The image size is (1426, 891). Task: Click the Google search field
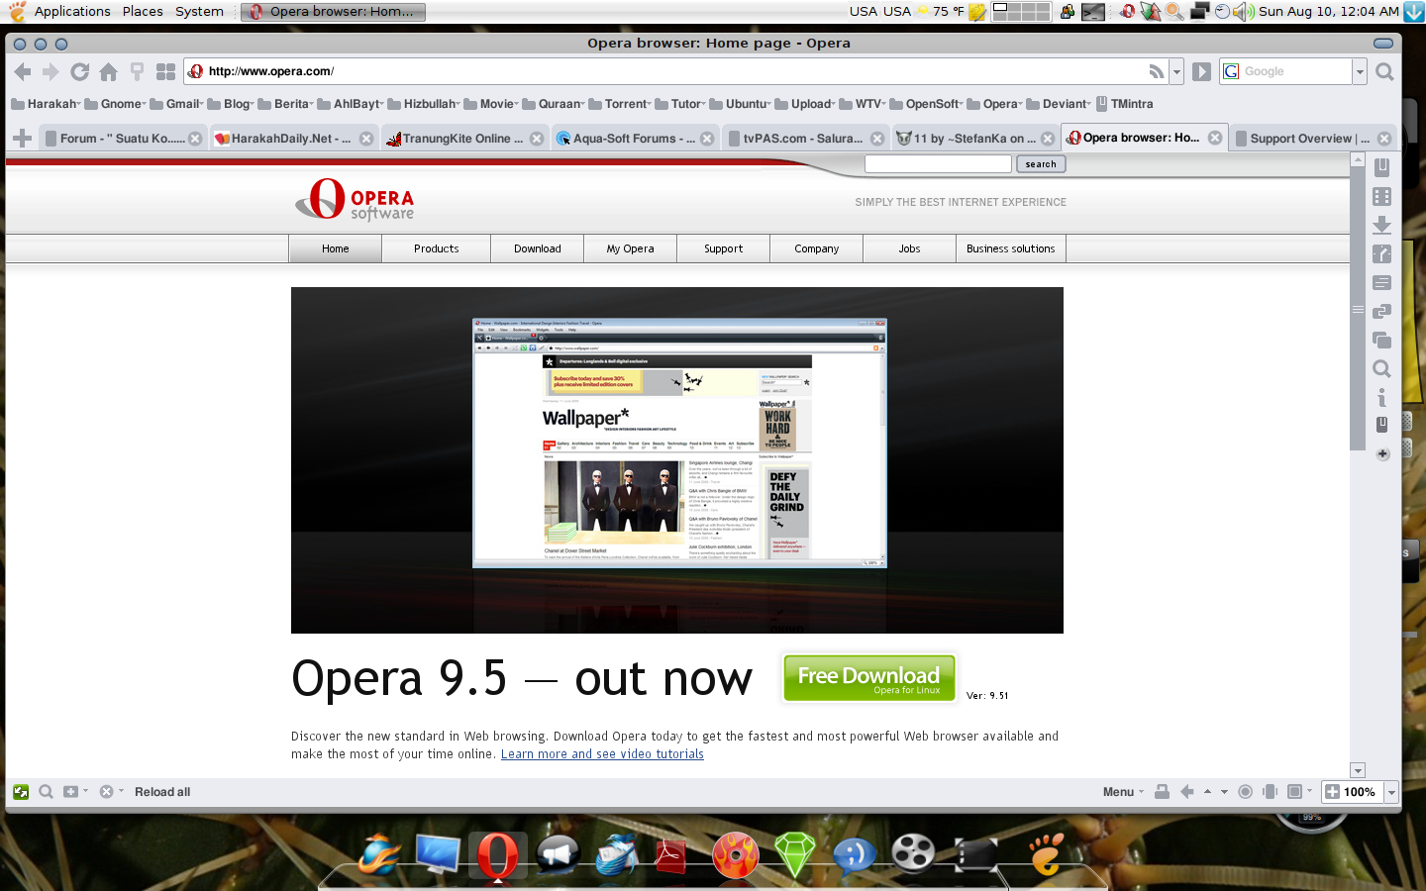pos(1286,71)
